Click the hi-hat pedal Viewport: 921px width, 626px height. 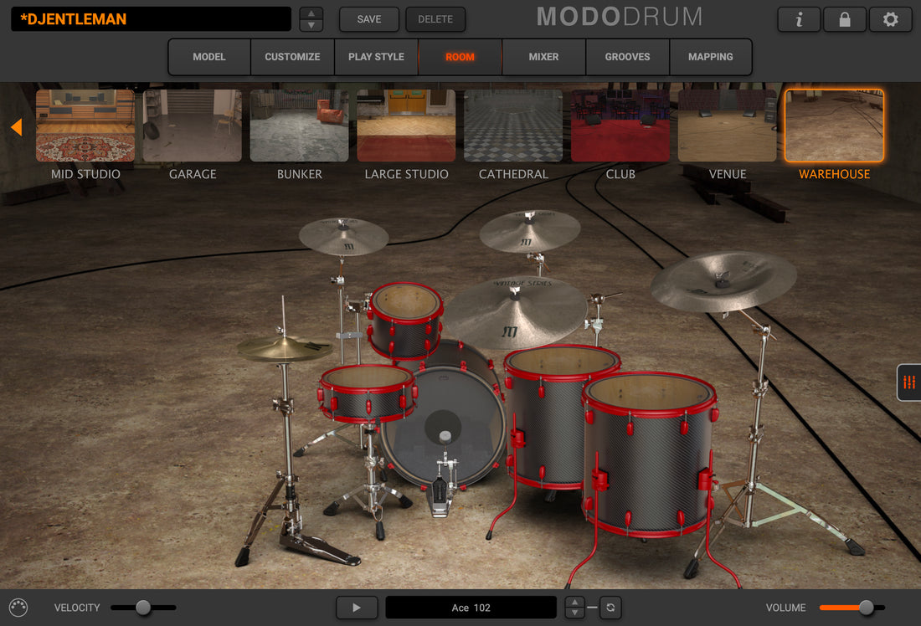point(320,547)
